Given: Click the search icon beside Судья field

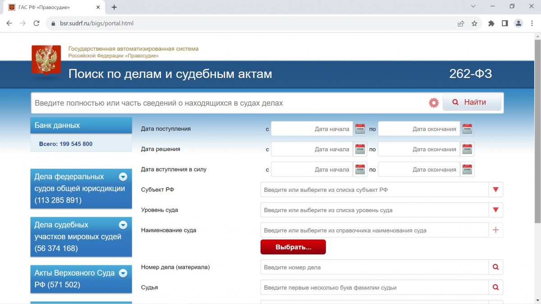Looking at the screenshot, I should click(x=496, y=287).
